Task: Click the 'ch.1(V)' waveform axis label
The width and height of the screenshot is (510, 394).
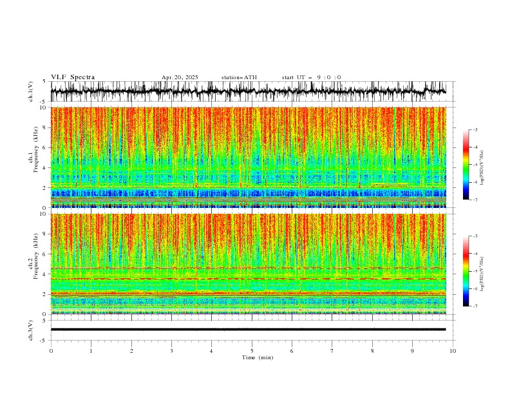Action: (x=31, y=91)
